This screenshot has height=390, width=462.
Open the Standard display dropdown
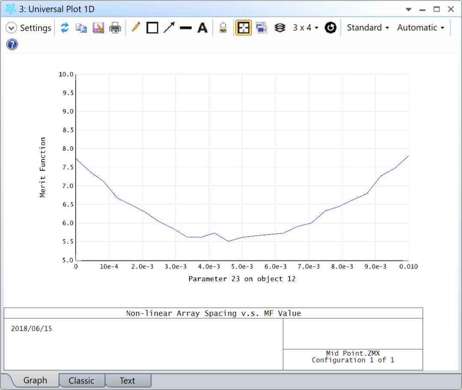(x=367, y=27)
